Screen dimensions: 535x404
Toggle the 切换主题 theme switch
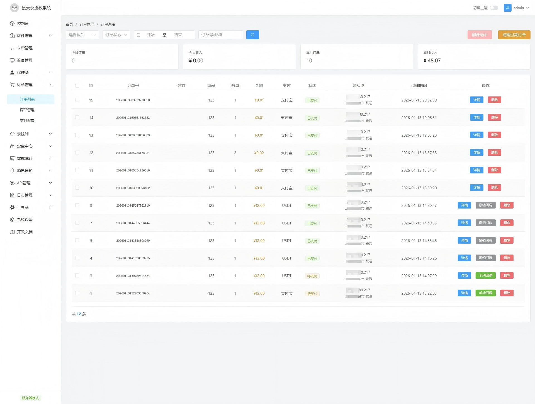(x=494, y=8)
